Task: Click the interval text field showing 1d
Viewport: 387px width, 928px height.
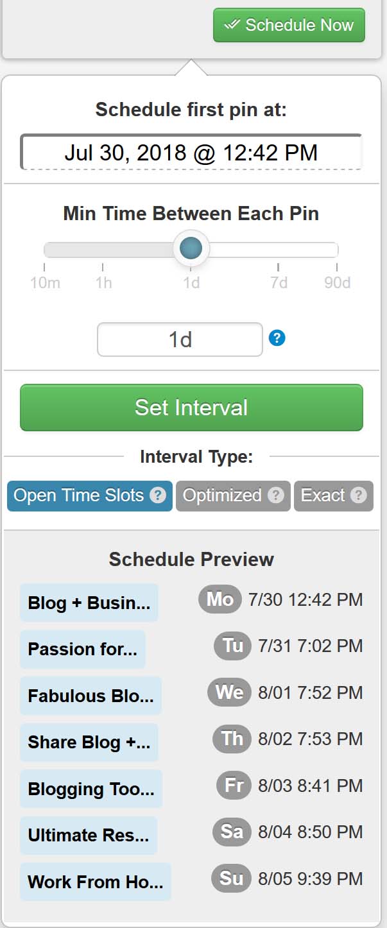Action: (x=180, y=339)
